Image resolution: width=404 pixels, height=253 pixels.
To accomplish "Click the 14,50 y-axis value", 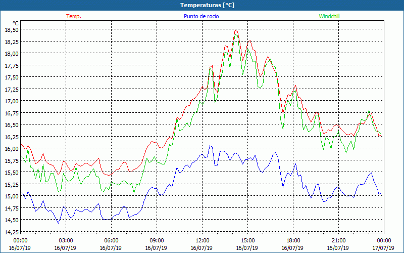I will click(x=12, y=220).
